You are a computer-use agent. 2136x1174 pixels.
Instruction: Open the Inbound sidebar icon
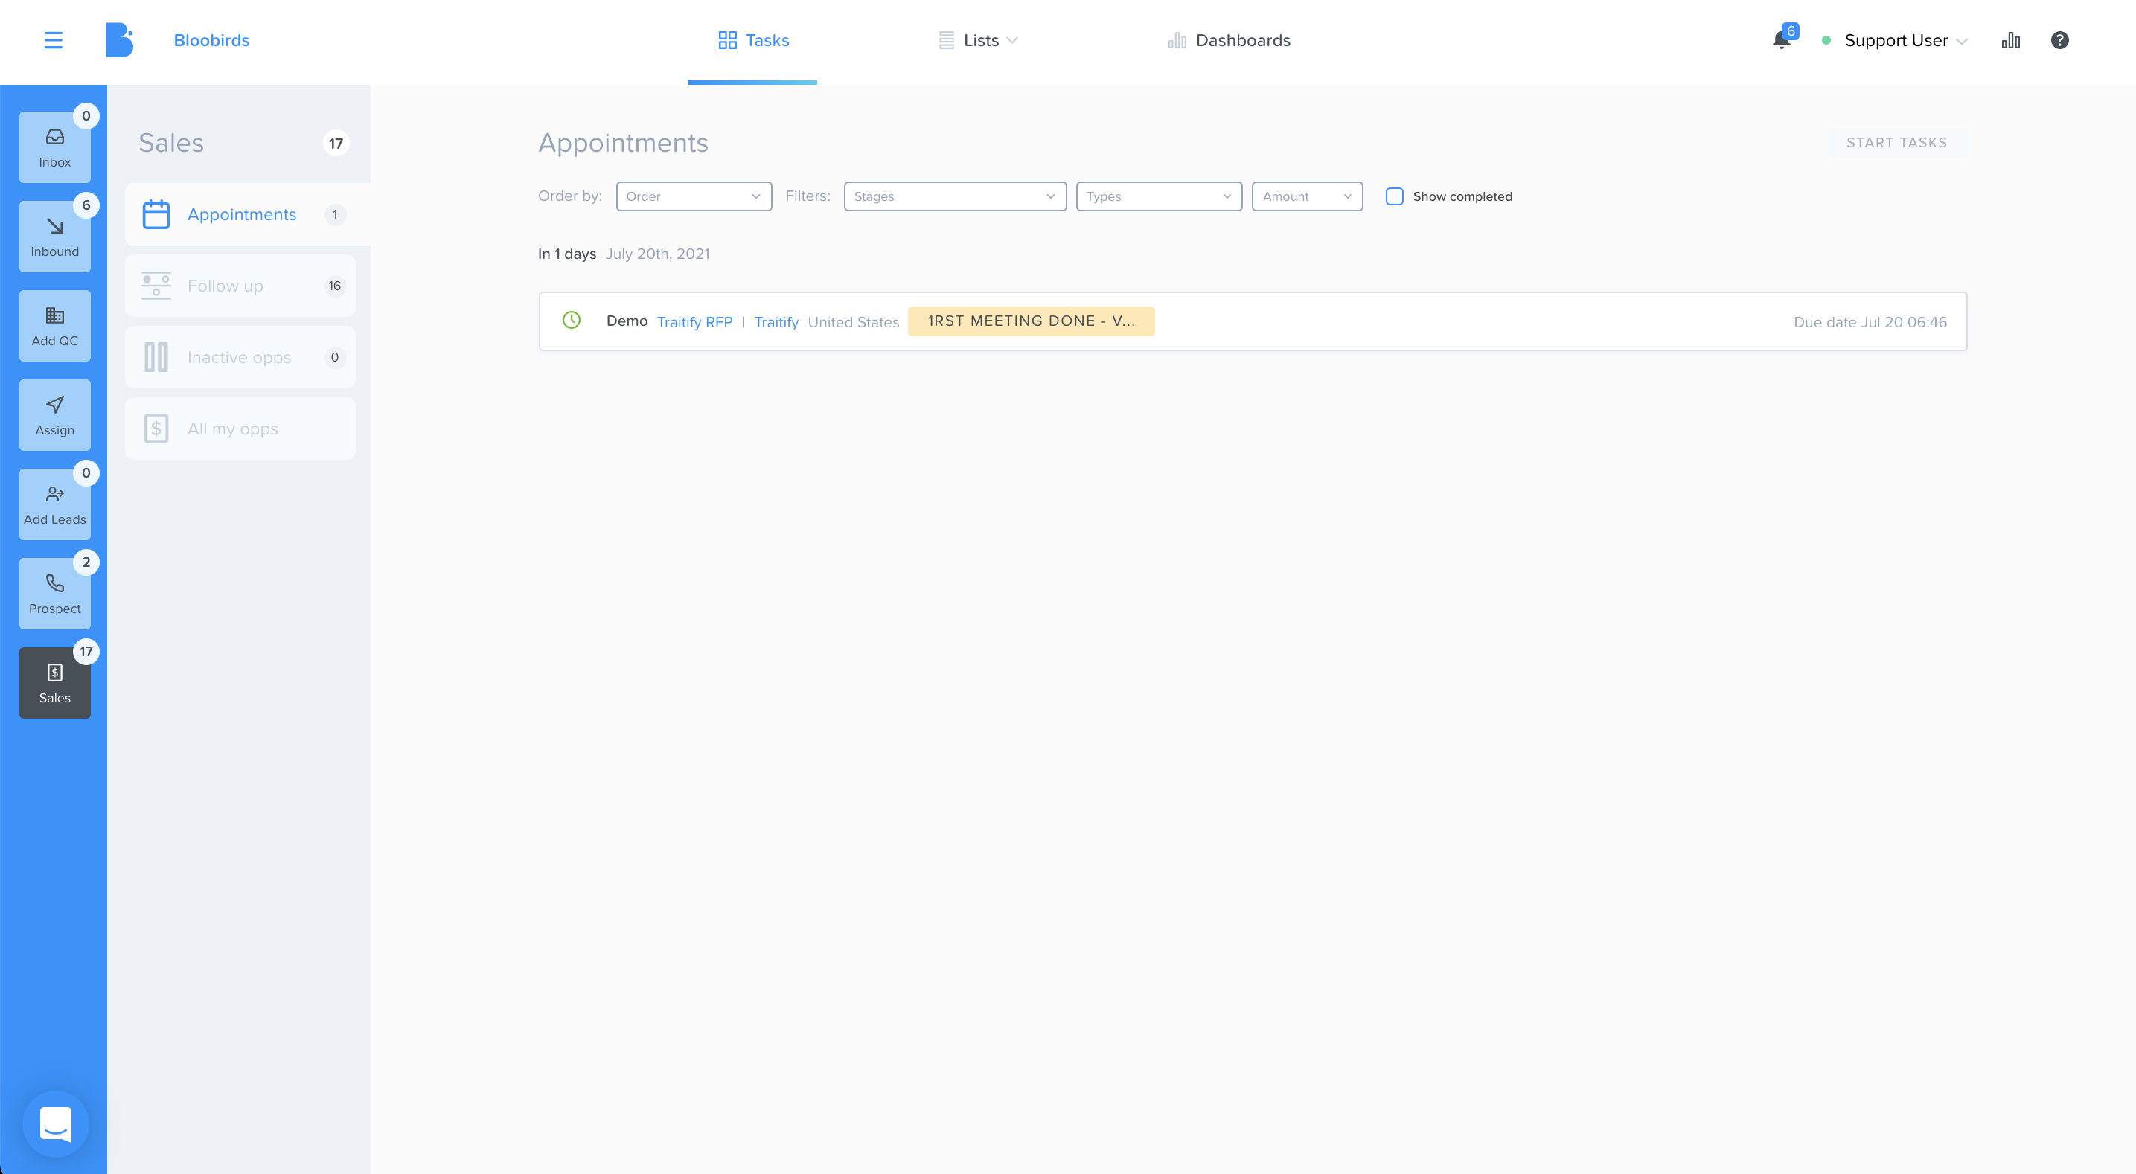point(55,237)
